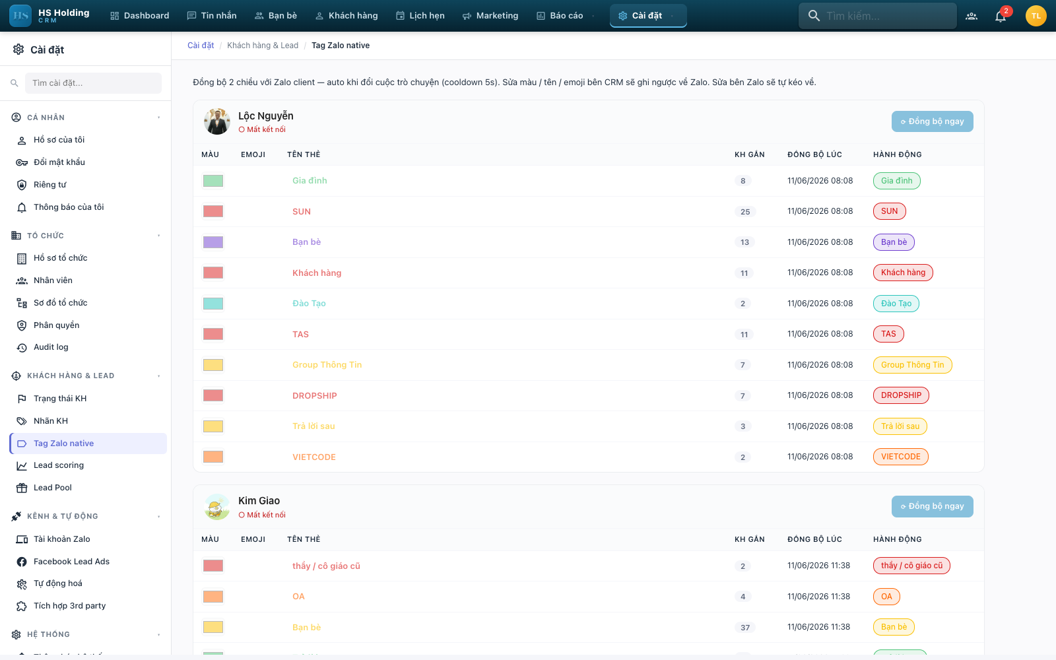Click the Sơ đồ tổ chức tree icon
Viewport: 1056px width, 660px height.
coord(22,303)
